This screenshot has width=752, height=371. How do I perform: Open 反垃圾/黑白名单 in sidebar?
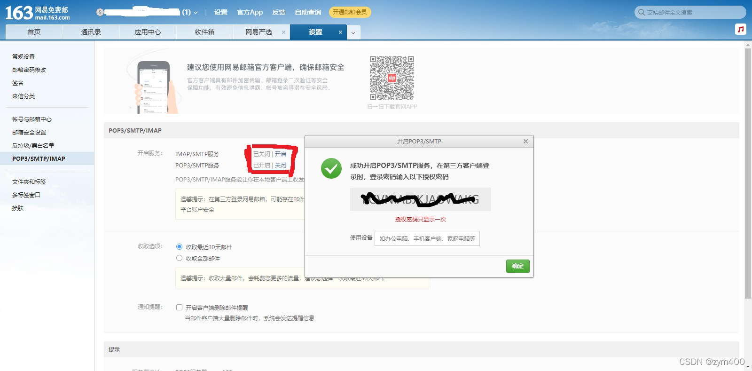pos(33,145)
